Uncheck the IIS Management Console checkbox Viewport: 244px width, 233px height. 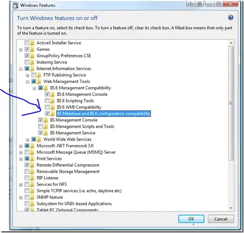tap(40, 120)
